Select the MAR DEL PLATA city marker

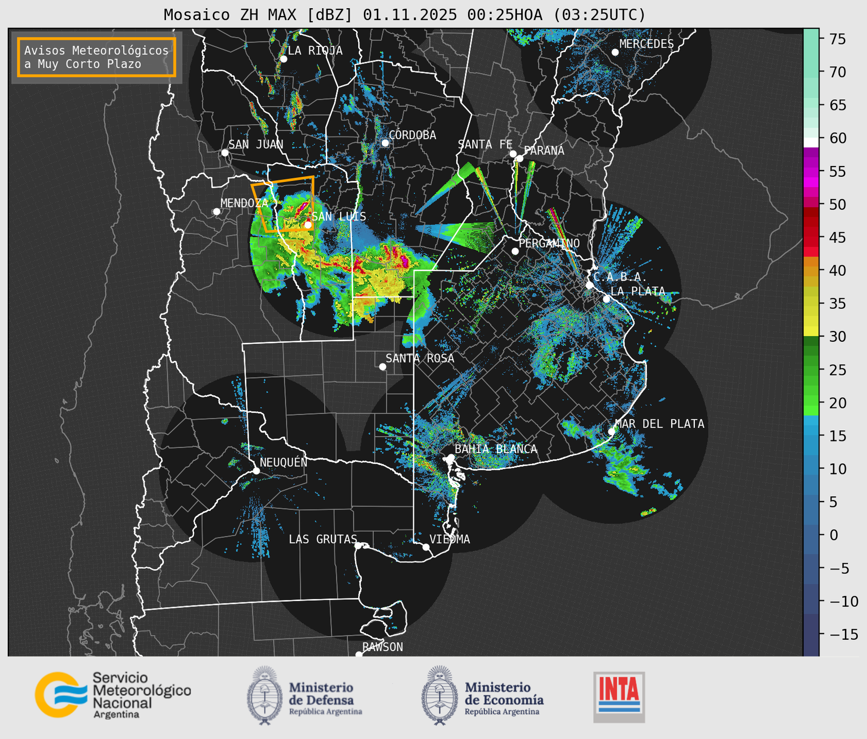(611, 432)
